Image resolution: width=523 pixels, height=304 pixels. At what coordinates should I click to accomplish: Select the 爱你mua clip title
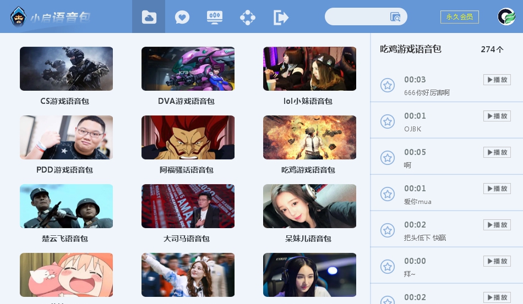[x=418, y=201]
